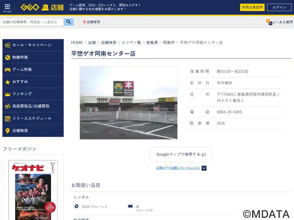Click phone number 0884-24-5005
294x220 pixels.
(229, 112)
